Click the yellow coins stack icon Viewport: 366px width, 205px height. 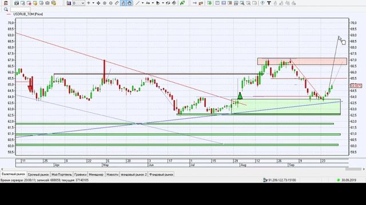point(53,3)
